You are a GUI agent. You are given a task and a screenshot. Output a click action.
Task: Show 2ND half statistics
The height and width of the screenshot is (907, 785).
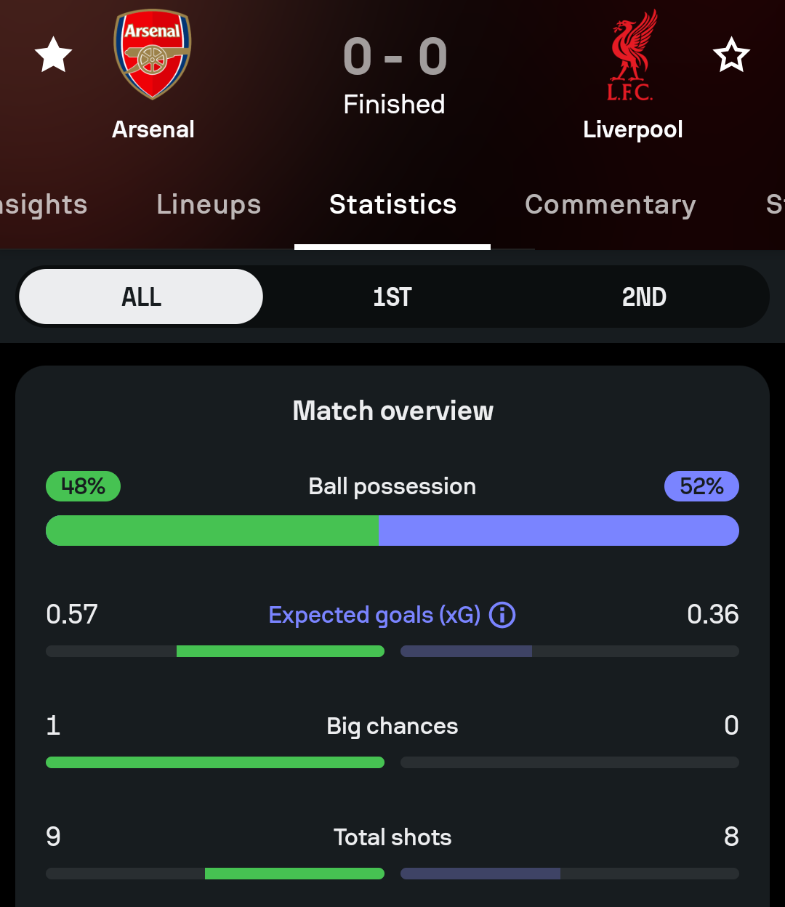[x=644, y=297]
